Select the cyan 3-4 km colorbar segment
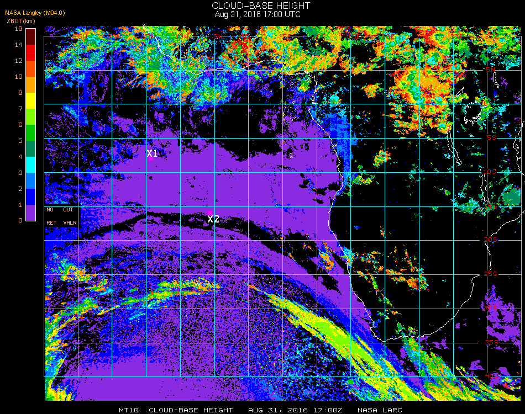This screenshot has height=414, width=525. click(30, 164)
